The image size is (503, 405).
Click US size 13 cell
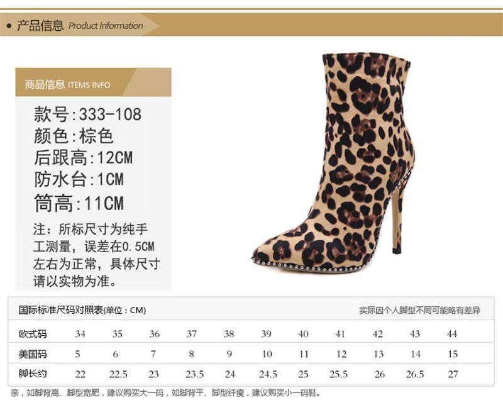click(x=379, y=354)
